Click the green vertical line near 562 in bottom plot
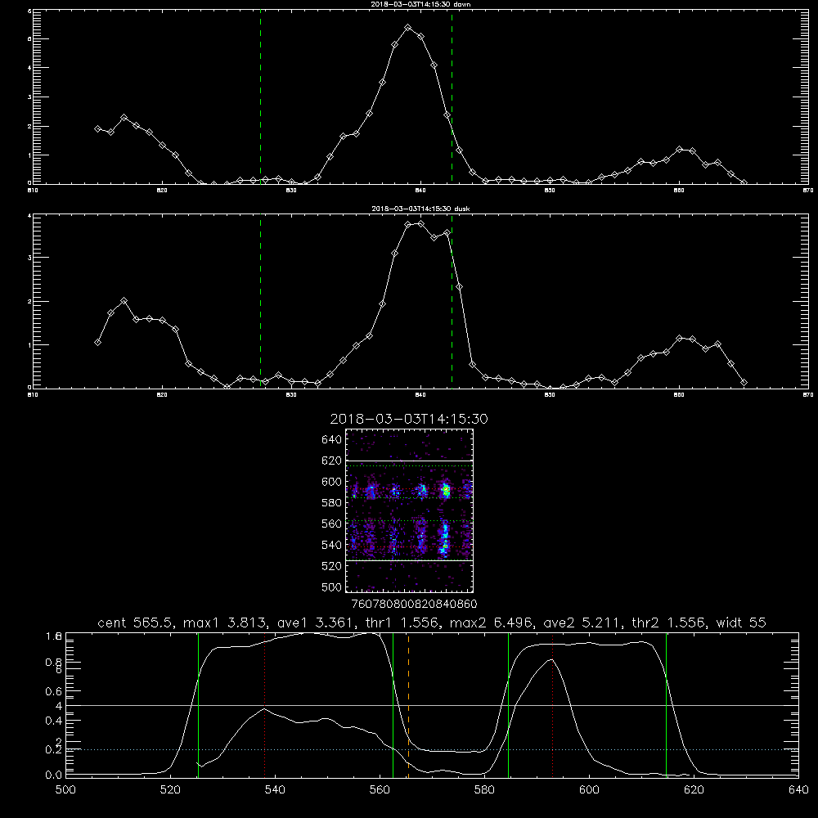 [393, 705]
